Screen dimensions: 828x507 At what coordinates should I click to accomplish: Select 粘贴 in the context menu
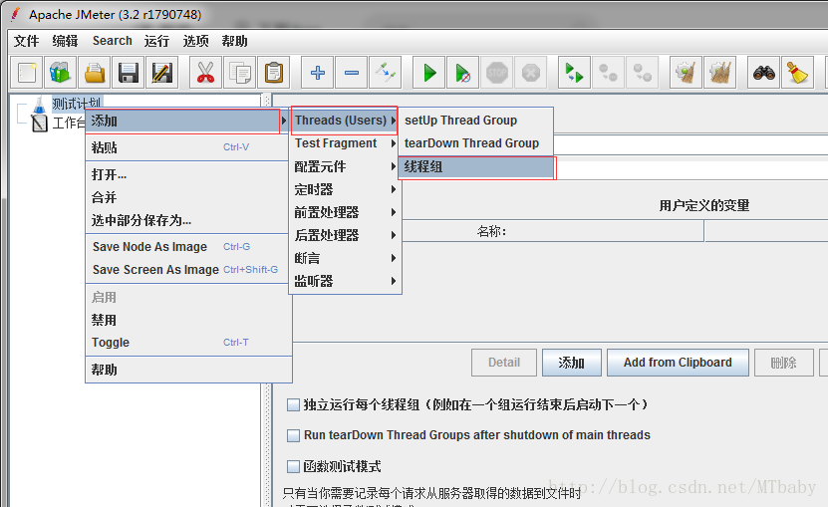[187, 147]
